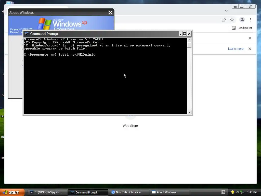Click the Command Prompt scrollbar thumb
Viewport: 261px width, 196px height.
point(189,45)
